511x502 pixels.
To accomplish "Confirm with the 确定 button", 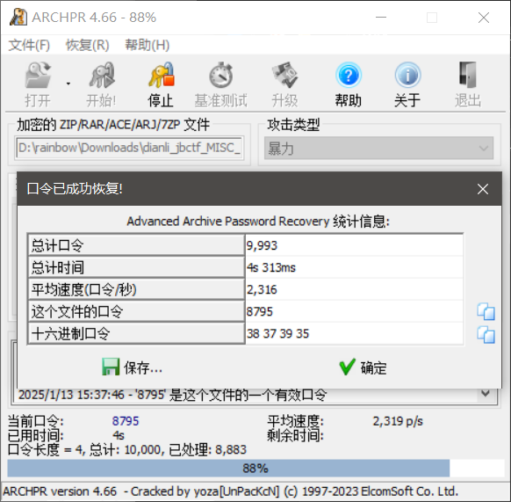I will tap(363, 367).
